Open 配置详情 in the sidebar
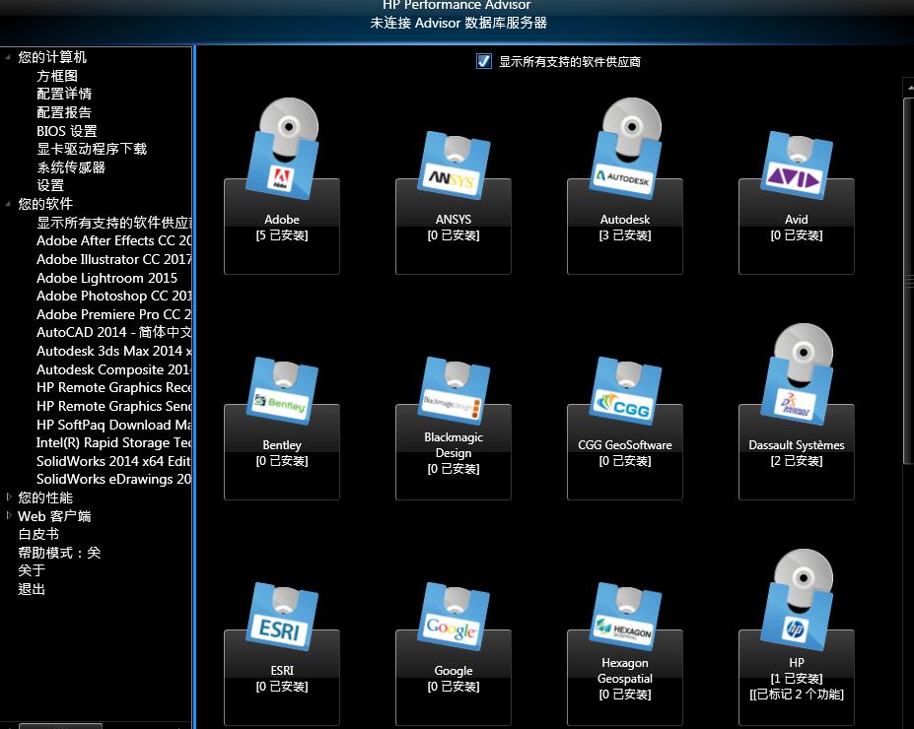This screenshot has width=914, height=729. 64,94
